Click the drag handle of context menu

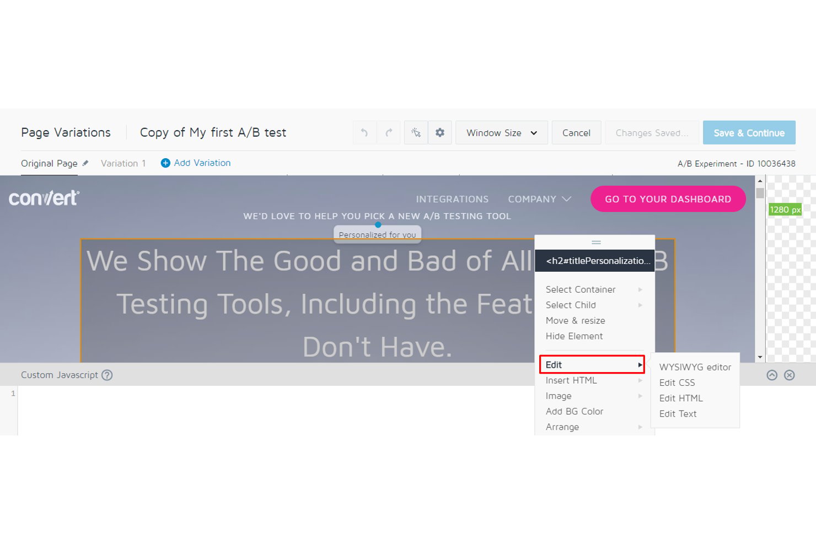tap(596, 242)
